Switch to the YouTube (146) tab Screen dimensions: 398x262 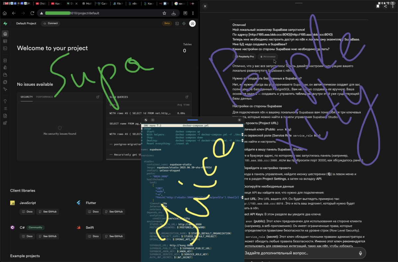coord(40,4)
